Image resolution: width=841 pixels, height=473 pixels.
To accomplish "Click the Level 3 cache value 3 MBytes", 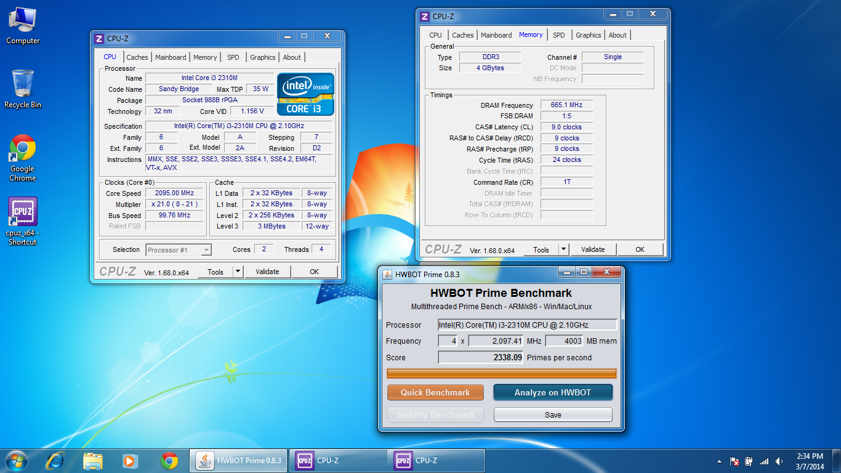I will point(272,226).
